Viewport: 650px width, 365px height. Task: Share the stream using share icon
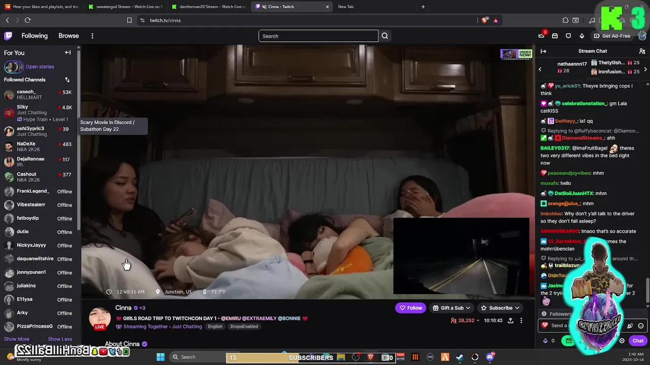pos(510,320)
